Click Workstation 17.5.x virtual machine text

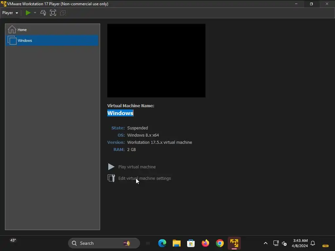tap(160, 142)
